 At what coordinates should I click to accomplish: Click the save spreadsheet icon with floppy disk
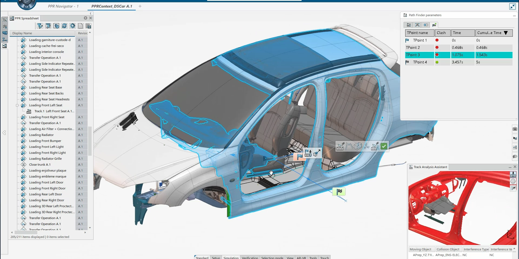coord(88,26)
